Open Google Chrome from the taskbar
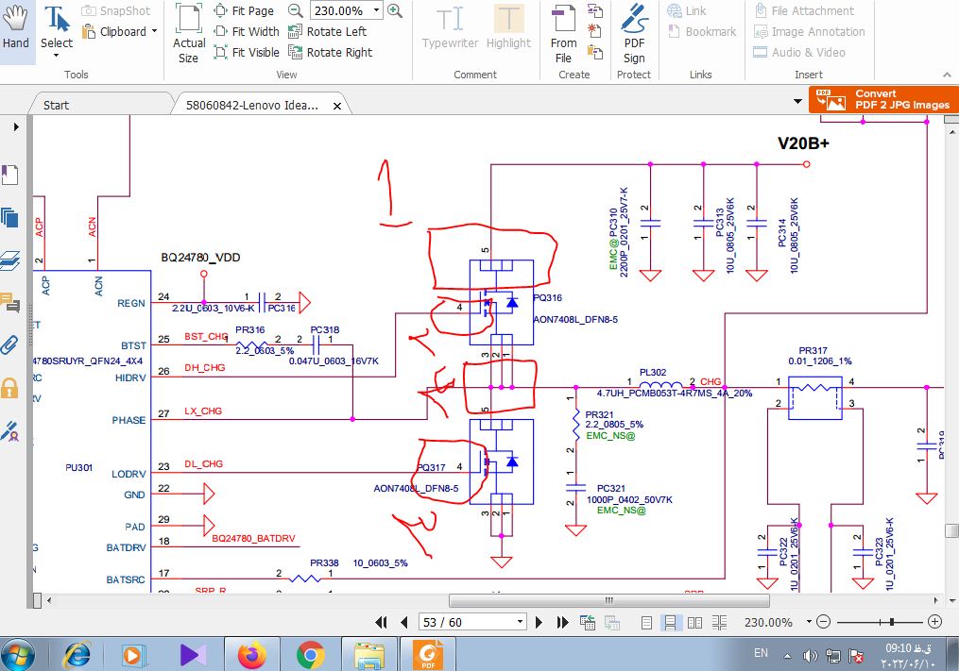The image size is (959, 671). click(x=310, y=655)
